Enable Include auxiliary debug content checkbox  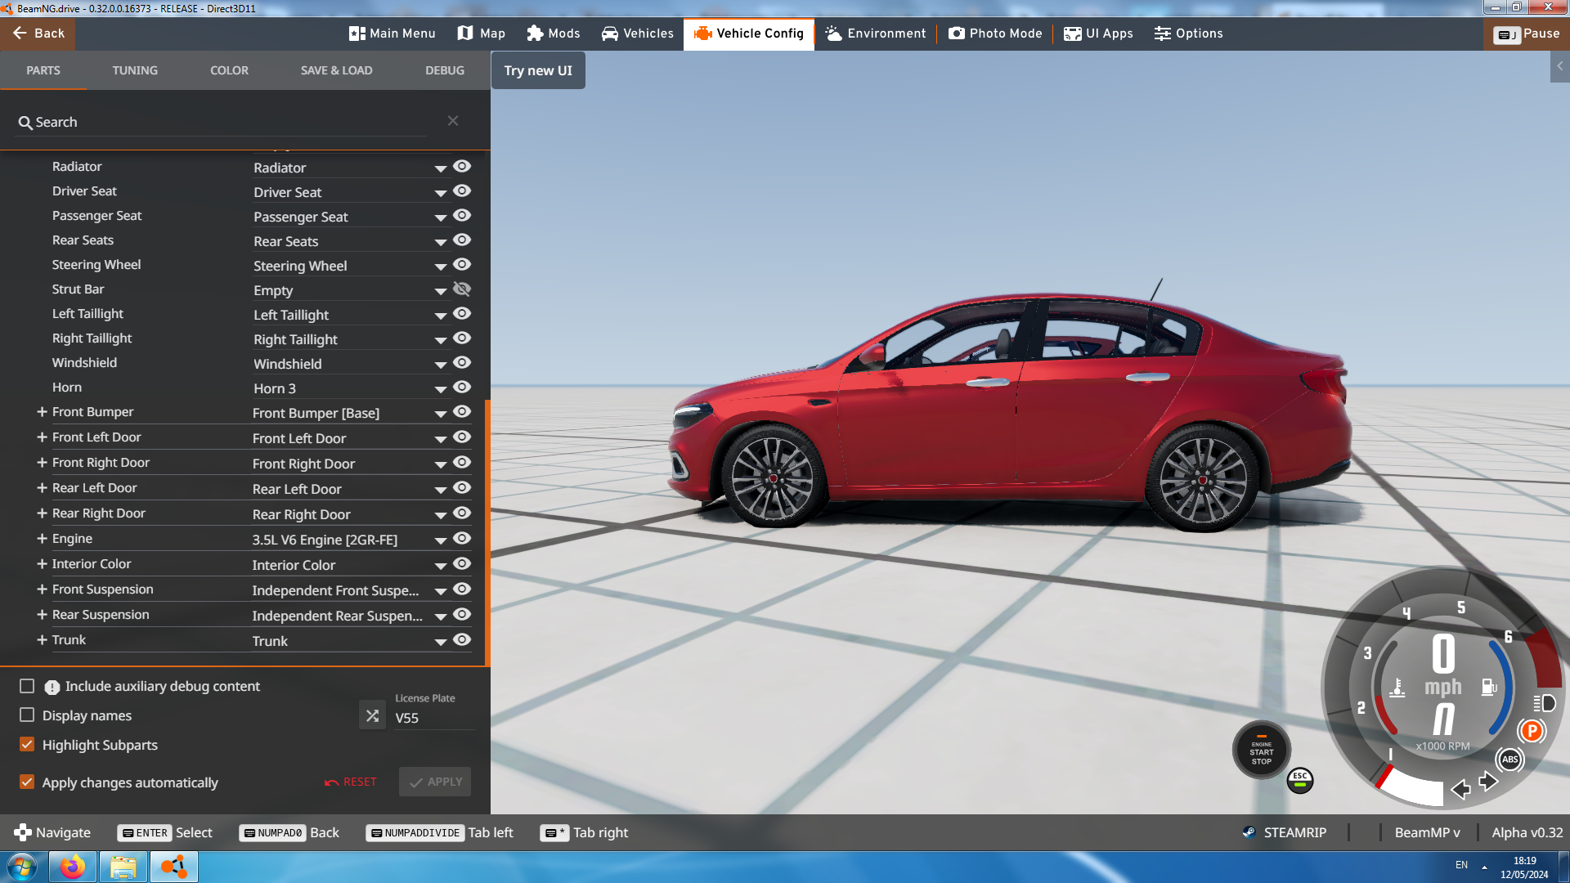point(27,686)
